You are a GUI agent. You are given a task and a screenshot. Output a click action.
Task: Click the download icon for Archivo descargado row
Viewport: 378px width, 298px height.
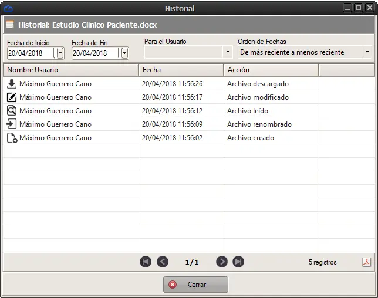pos(11,84)
